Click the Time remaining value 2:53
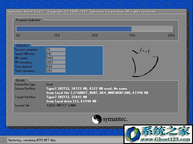 point(55,71)
